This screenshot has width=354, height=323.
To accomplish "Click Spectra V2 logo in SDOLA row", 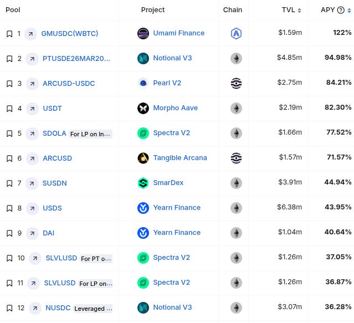I will (x=143, y=133).
